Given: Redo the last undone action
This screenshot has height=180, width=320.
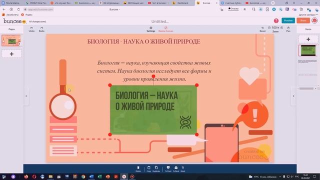Looking at the screenshot, I should (x=41, y=29).
